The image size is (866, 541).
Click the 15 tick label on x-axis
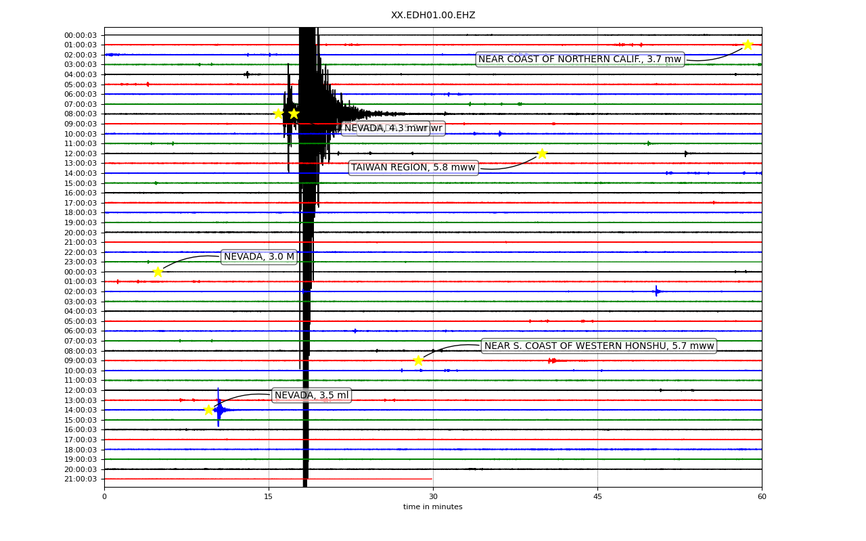pyautogui.click(x=269, y=497)
